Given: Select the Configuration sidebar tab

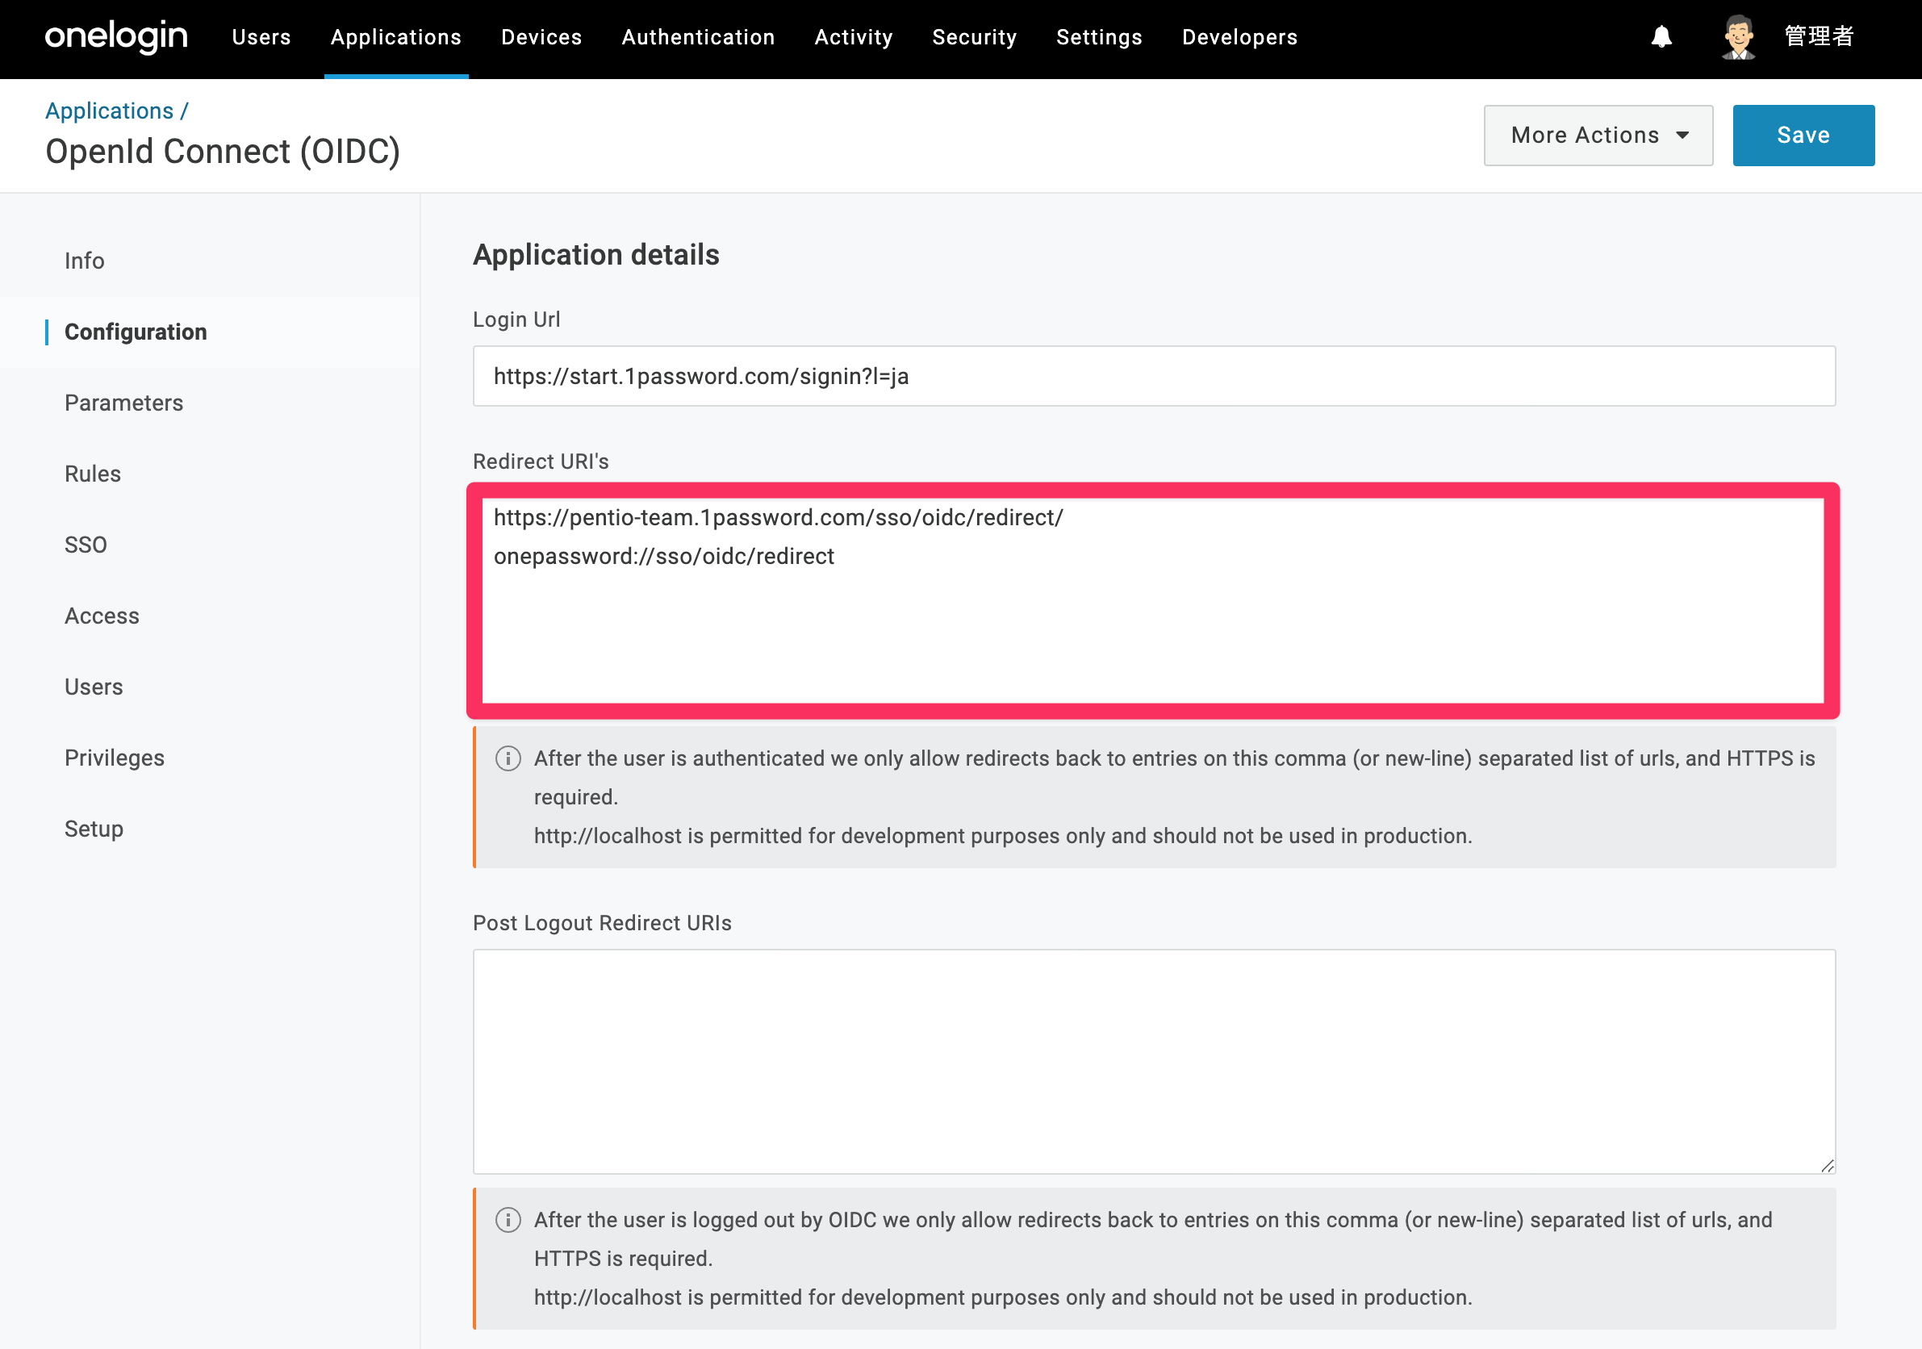Looking at the screenshot, I should coord(209,332).
